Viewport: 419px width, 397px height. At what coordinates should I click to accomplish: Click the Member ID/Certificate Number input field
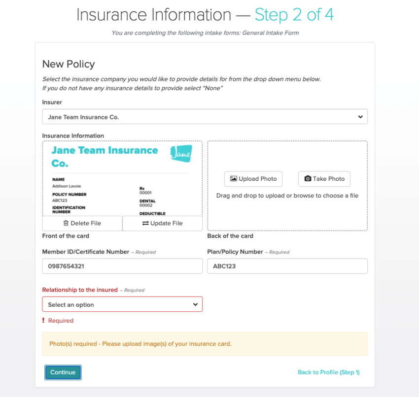[x=122, y=266]
